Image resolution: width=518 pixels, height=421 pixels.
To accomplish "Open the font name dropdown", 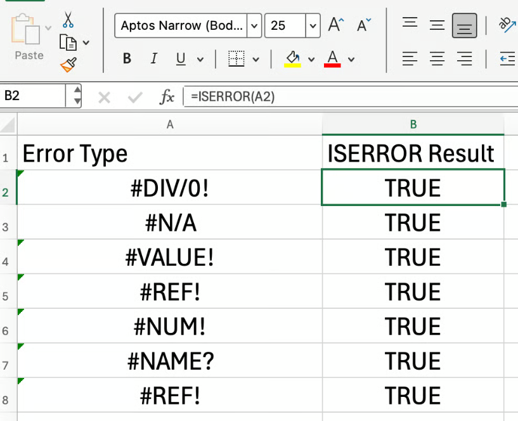I will click(x=254, y=26).
